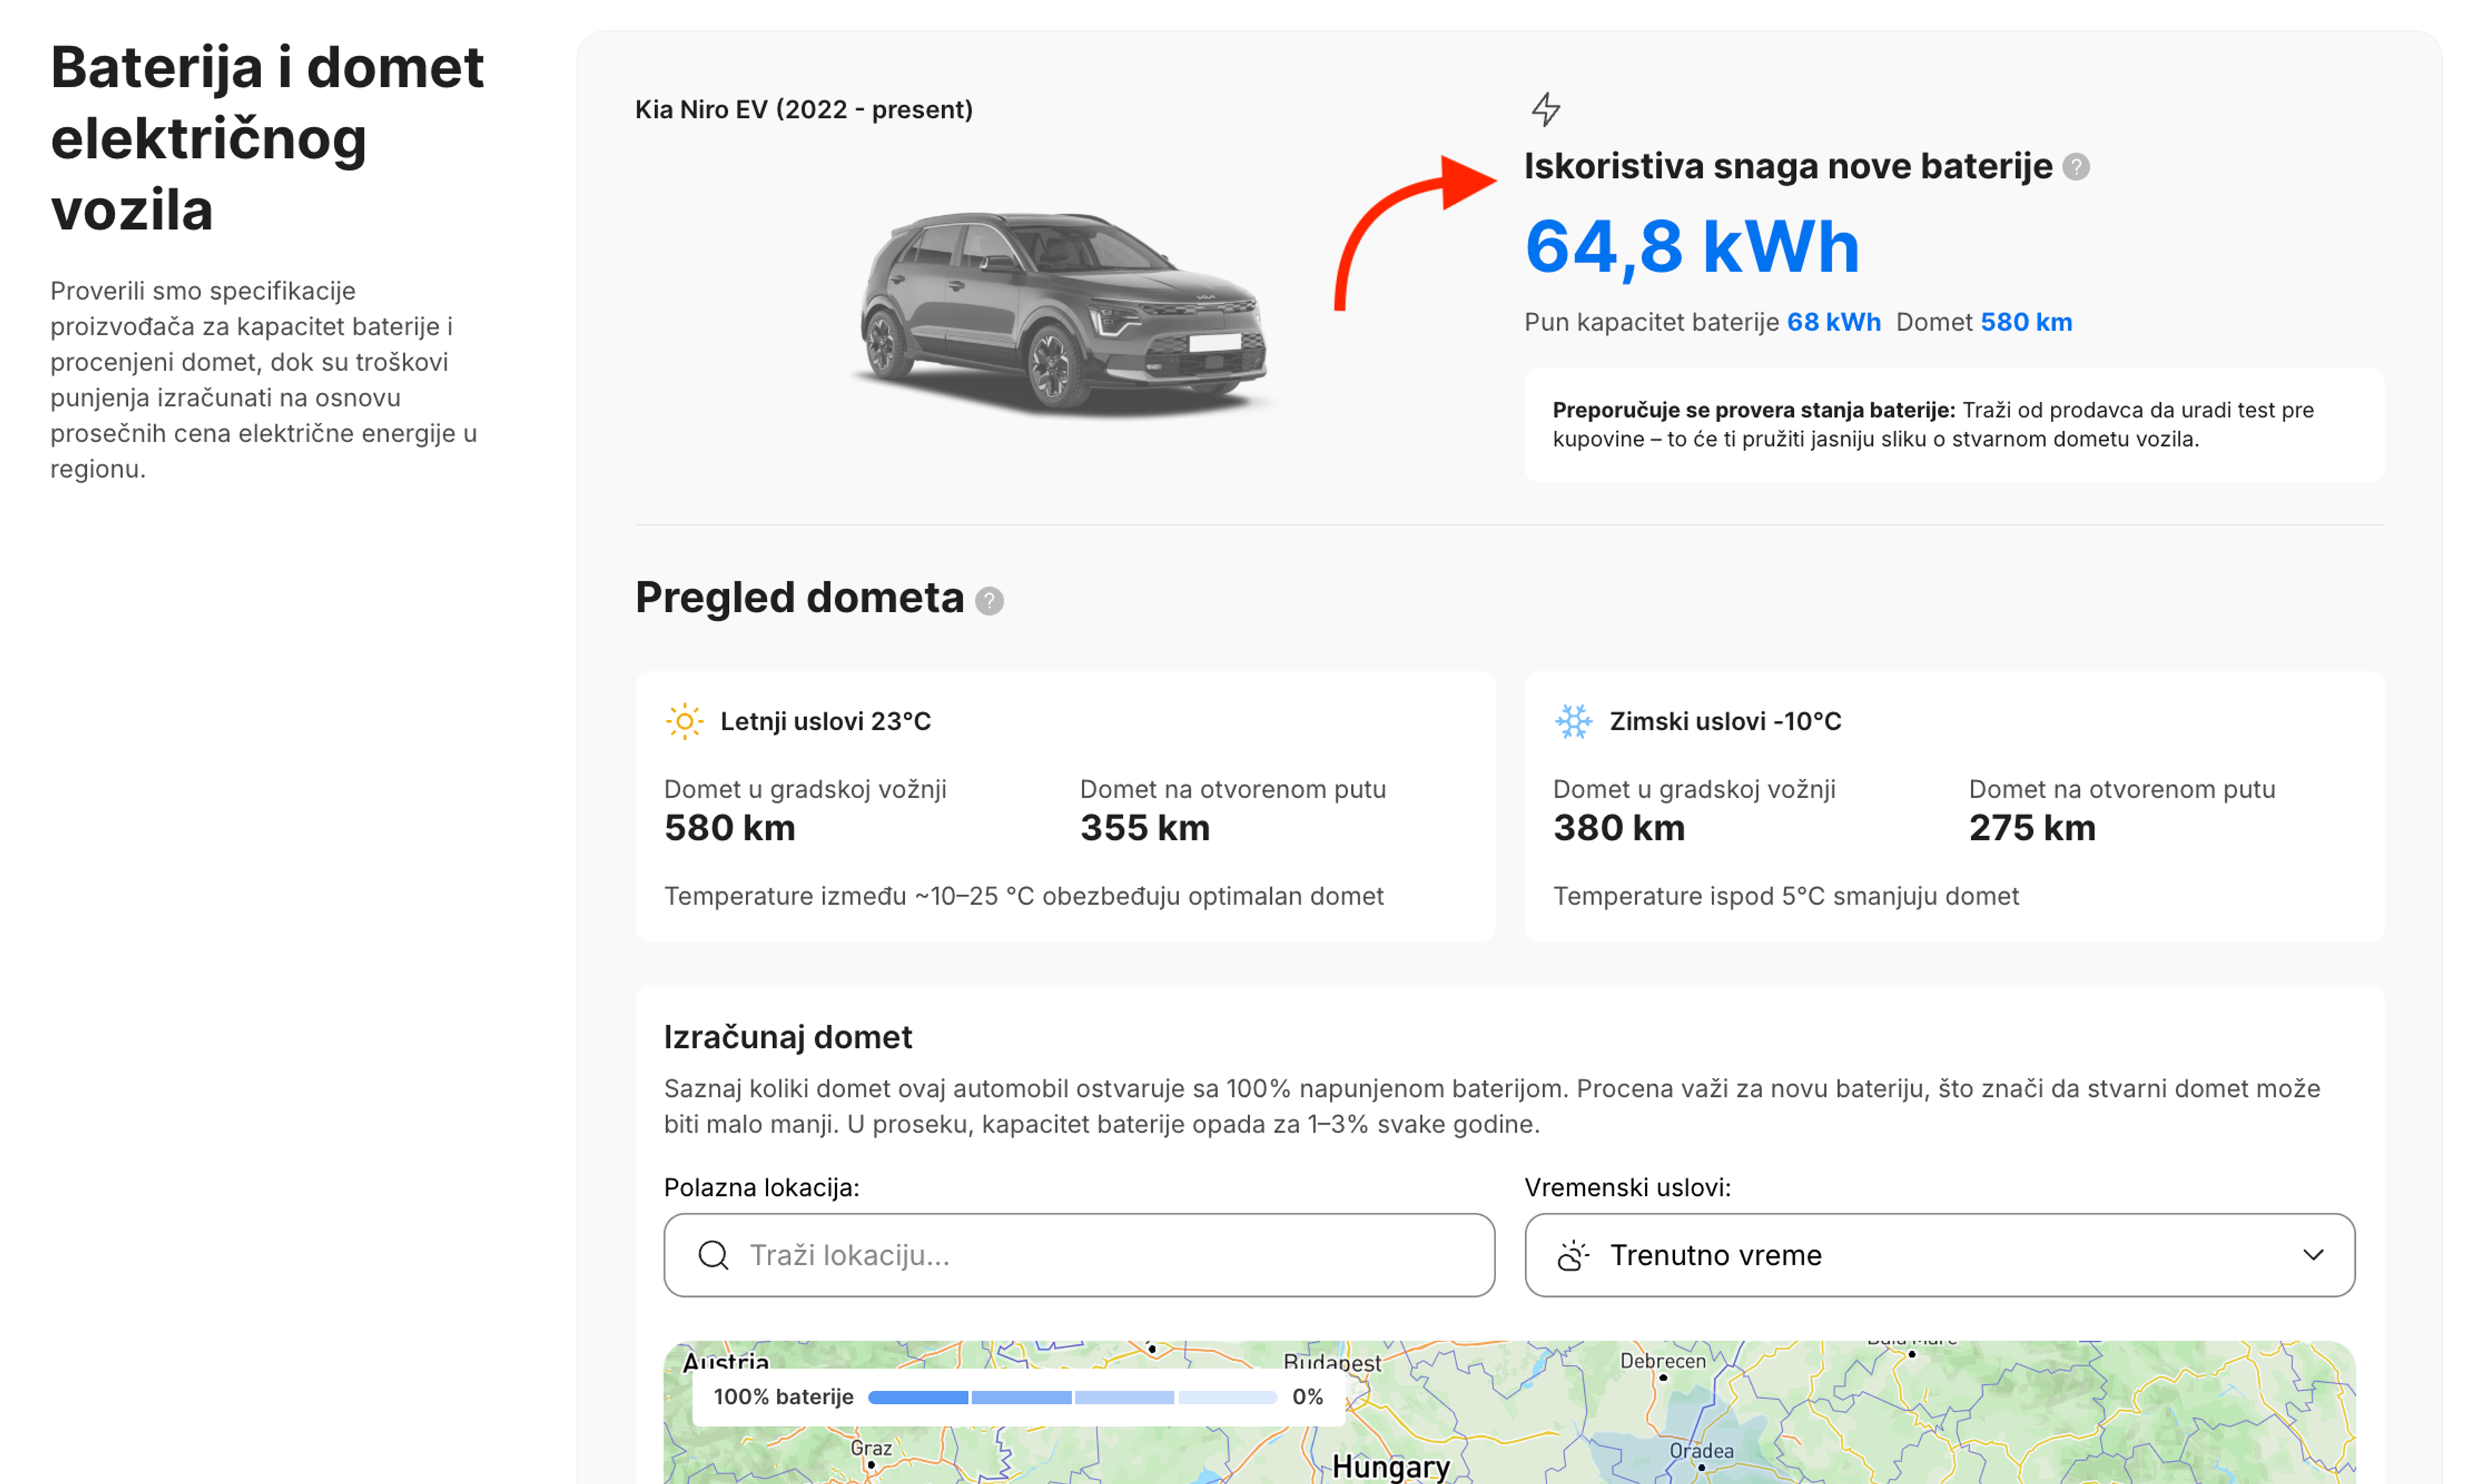
Task: Click the summer city range 580 km
Action: click(729, 828)
